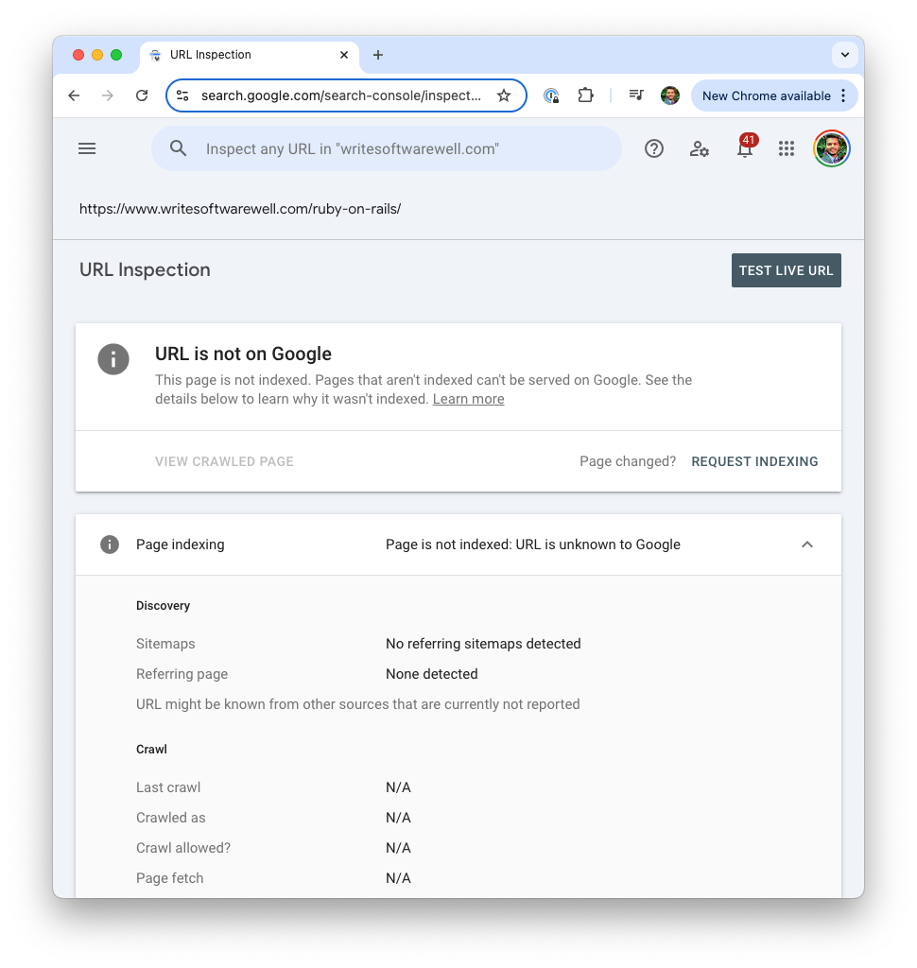
Task: Open users and permissions settings icon
Action: (699, 148)
